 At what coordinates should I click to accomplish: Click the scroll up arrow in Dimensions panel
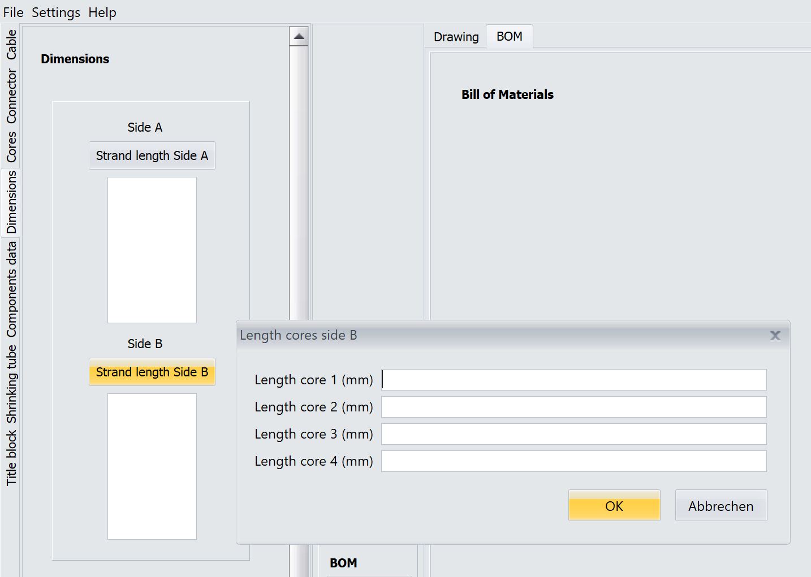click(x=299, y=37)
